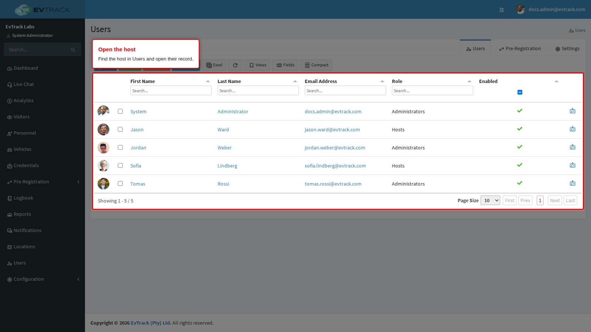This screenshot has height=332, width=591.
Task: Click the Role search field
Action: pos(433,90)
